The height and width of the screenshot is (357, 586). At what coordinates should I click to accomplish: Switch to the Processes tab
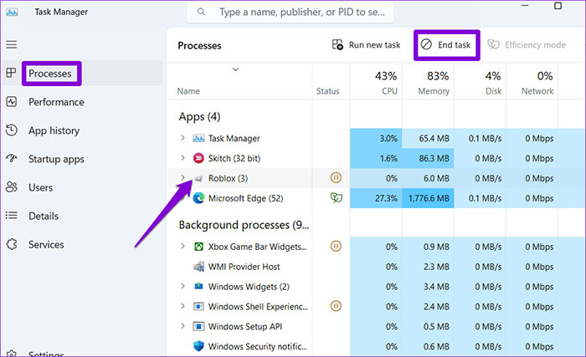(50, 74)
